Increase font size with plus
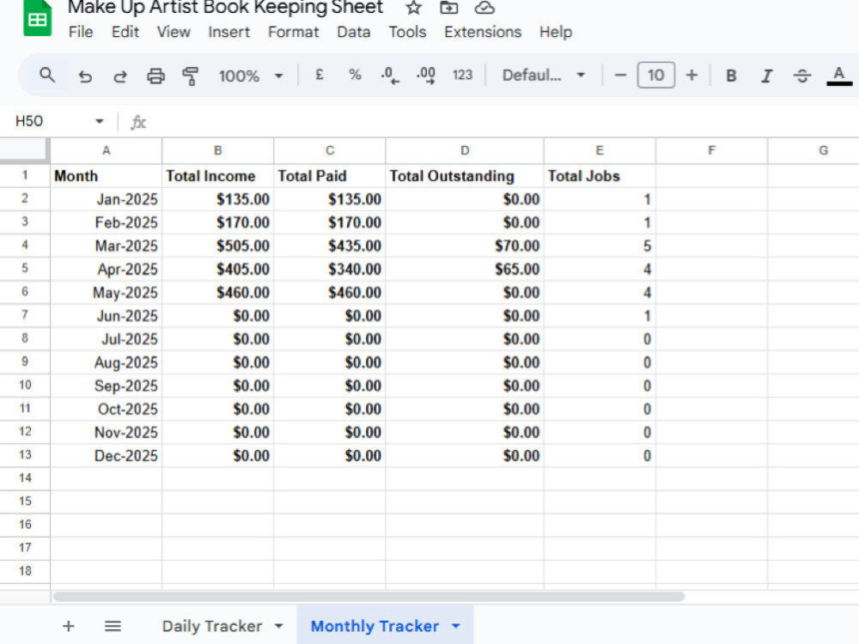Viewport: 859px width, 644px height. click(x=691, y=75)
